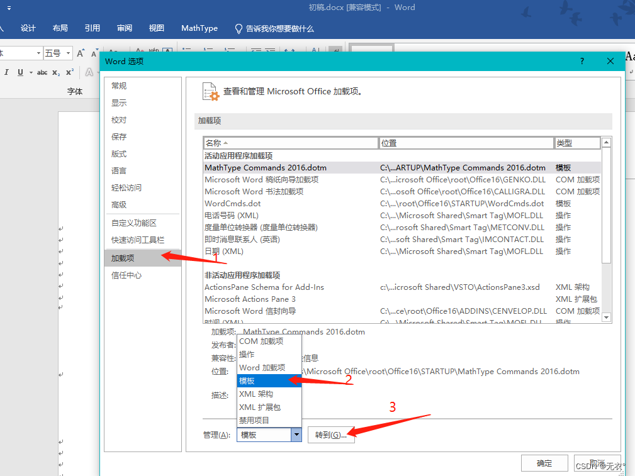Open the MathType ribbon tab
Screen dimensions: 635x476
point(199,28)
